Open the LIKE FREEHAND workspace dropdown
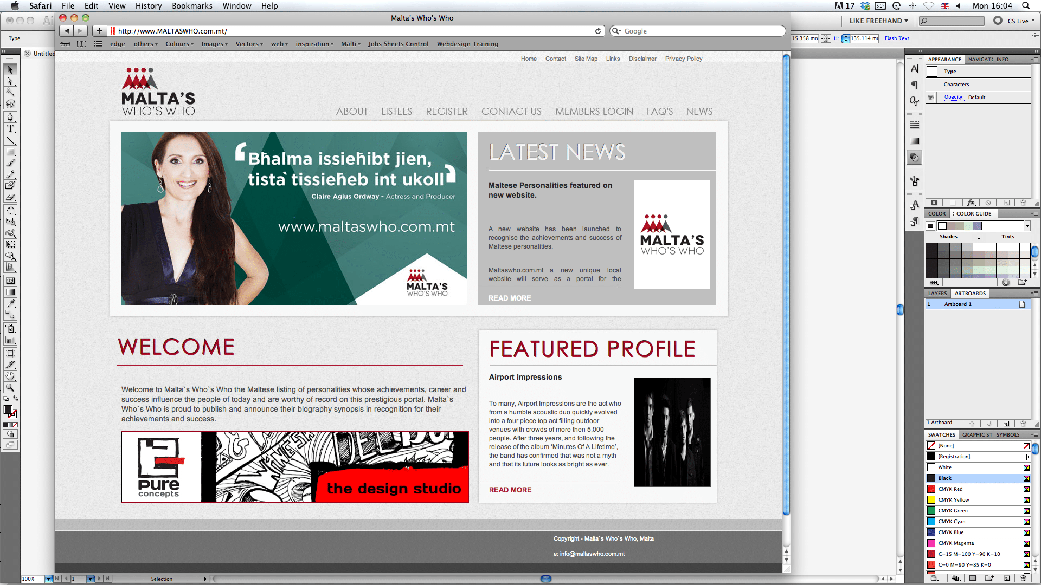This screenshot has width=1041, height=585. click(x=878, y=21)
